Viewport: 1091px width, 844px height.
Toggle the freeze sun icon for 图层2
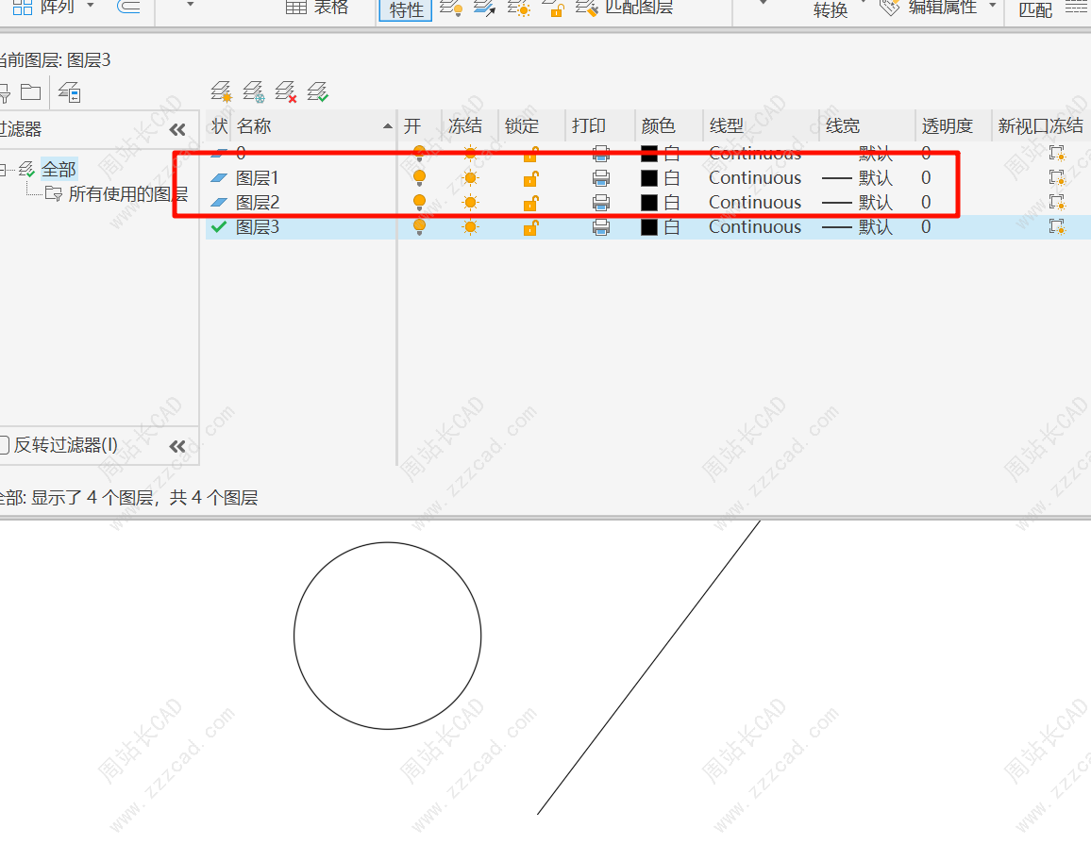click(x=470, y=203)
